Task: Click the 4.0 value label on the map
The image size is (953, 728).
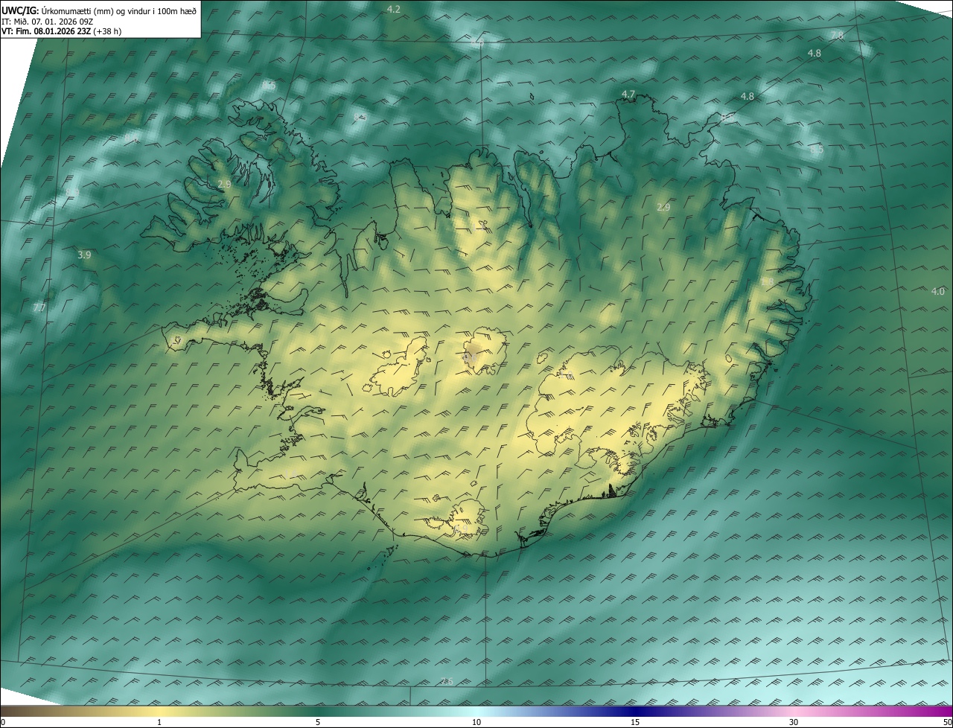Action: pyautogui.click(x=937, y=291)
